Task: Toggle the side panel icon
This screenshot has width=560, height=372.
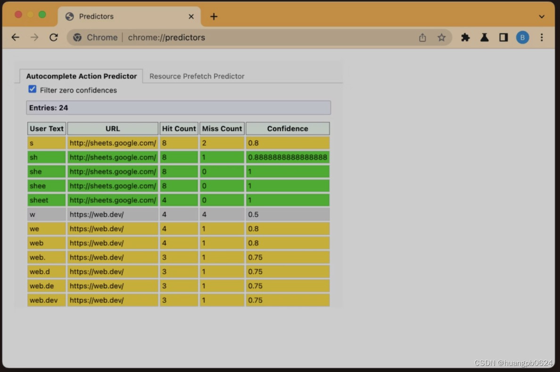Action: [x=503, y=38]
